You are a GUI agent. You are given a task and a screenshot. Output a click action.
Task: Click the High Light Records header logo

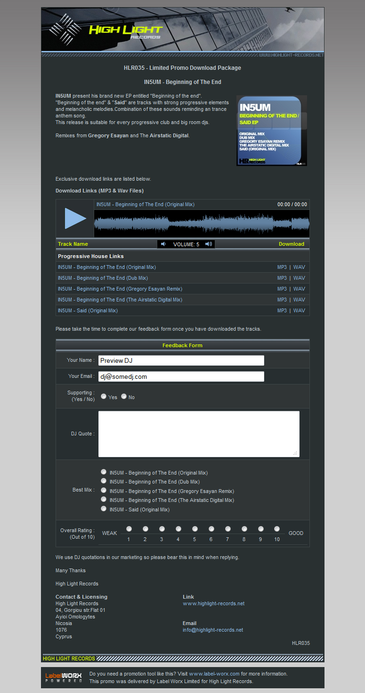click(106, 29)
